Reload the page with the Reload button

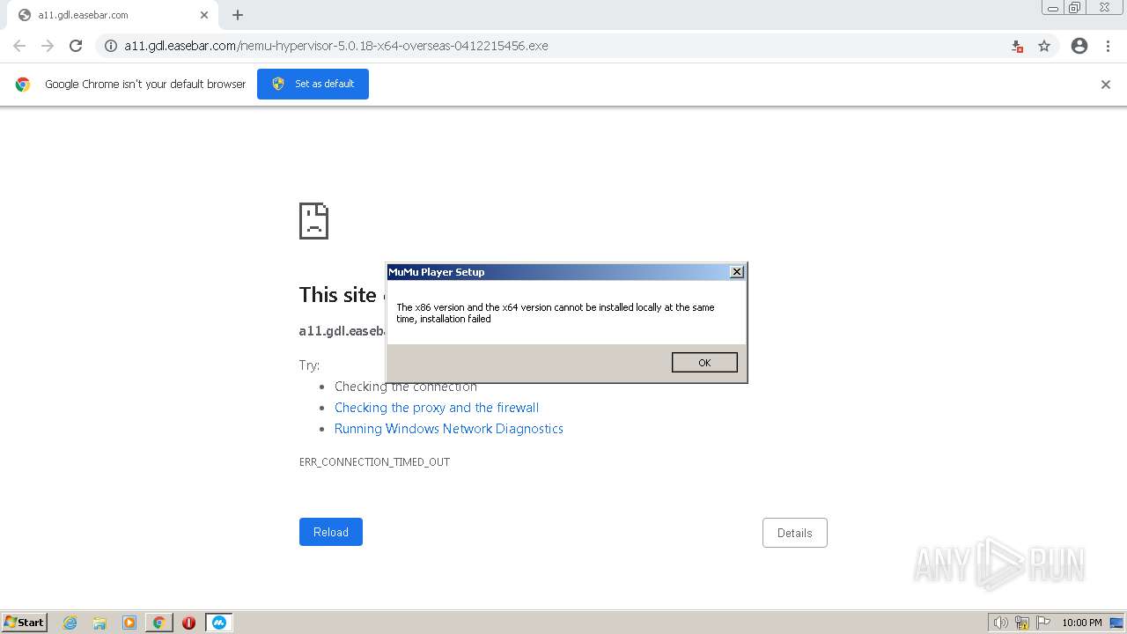tap(331, 532)
